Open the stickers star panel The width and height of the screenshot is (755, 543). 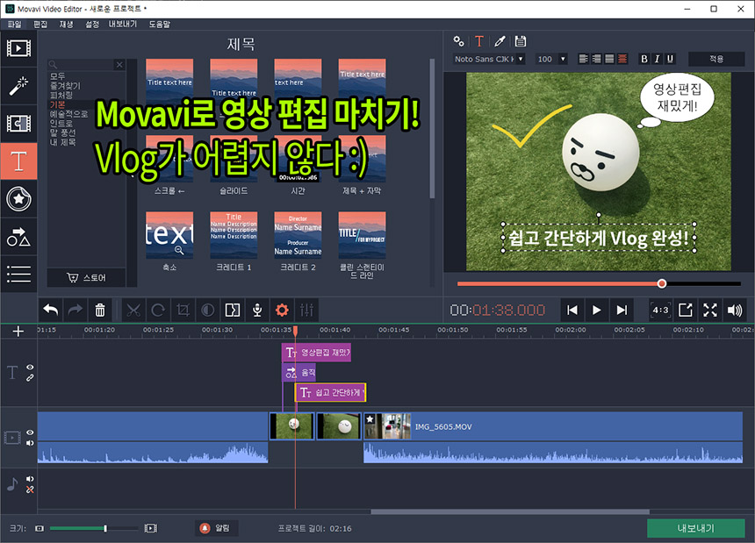coord(18,198)
